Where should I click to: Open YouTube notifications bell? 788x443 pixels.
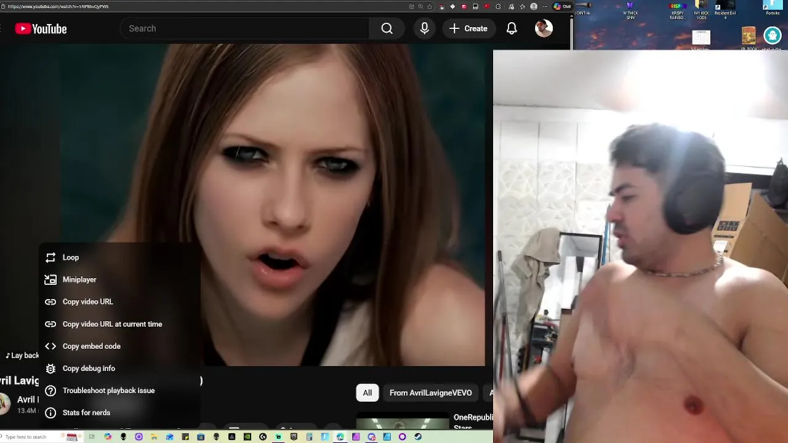click(512, 28)
